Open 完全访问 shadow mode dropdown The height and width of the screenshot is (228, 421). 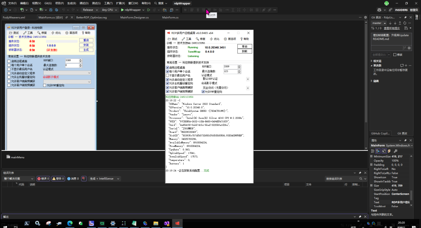tap(248, 88)
